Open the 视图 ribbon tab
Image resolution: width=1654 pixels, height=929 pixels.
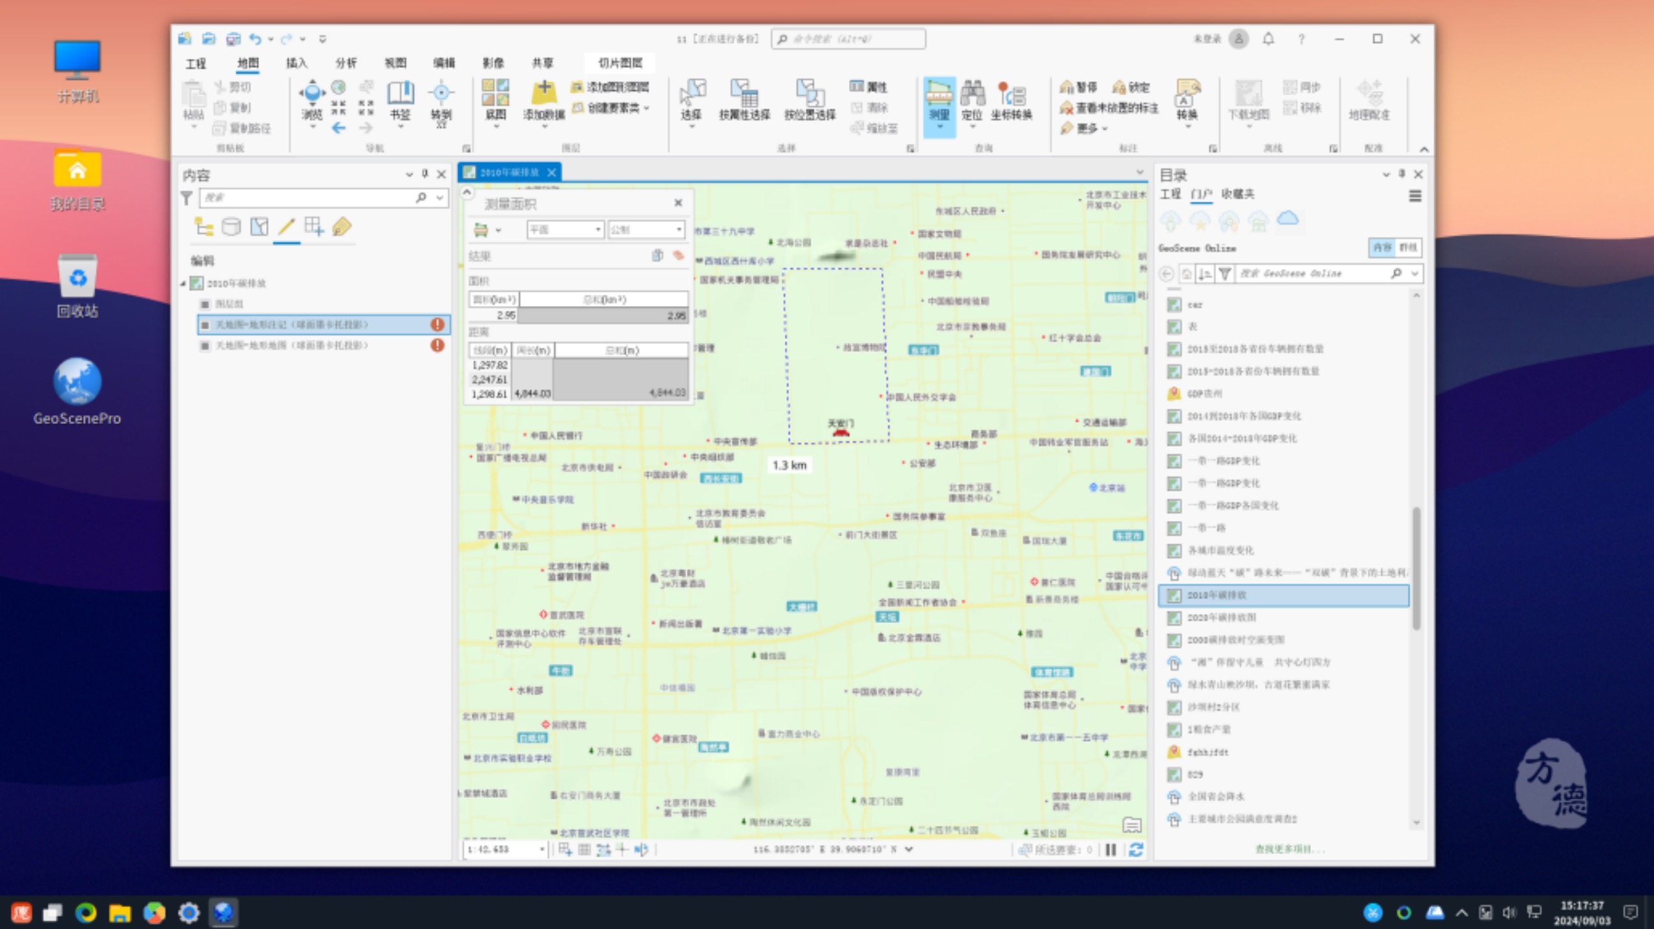click(395, 63)
